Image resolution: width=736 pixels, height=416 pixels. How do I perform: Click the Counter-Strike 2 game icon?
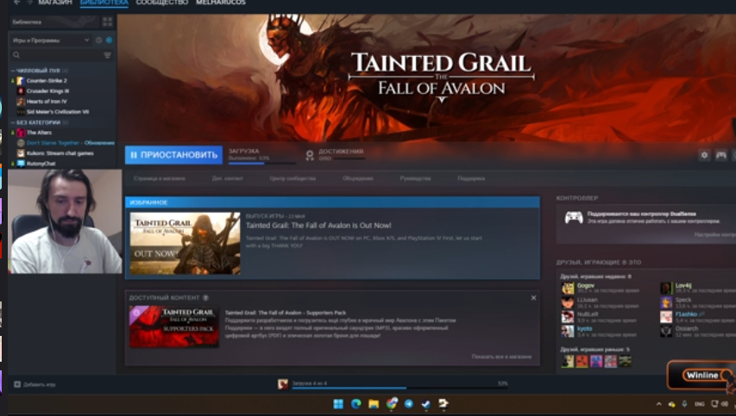tap(21, 81)
